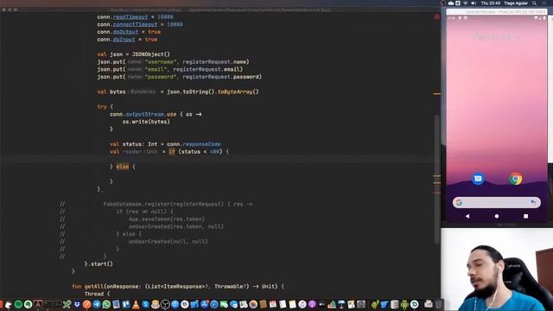Screen dimensions: 553x311
Task: Click the commented FakeDatabase.register line
Action: click(x=178, y=204)
